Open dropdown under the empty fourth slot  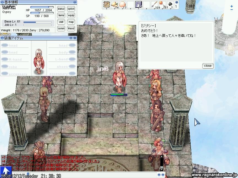pos(131,9)
